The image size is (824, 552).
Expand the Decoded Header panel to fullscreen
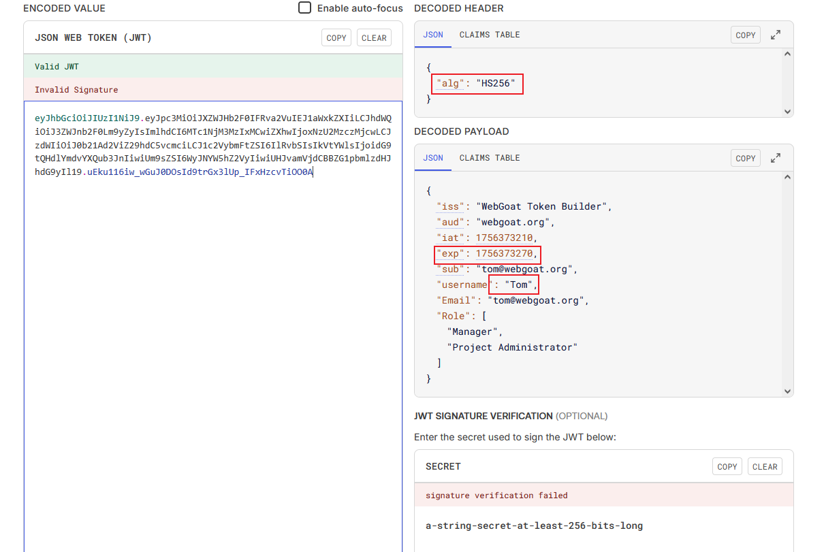click(775, 35)
